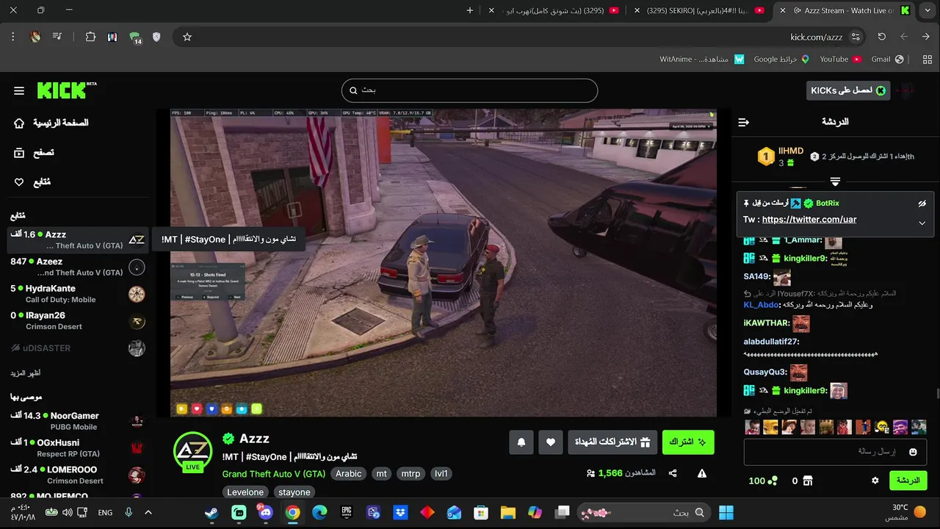This screenshot has height=529, width=940.
Task: Open Dropbox from the taskbar
Action: [400, 513]
